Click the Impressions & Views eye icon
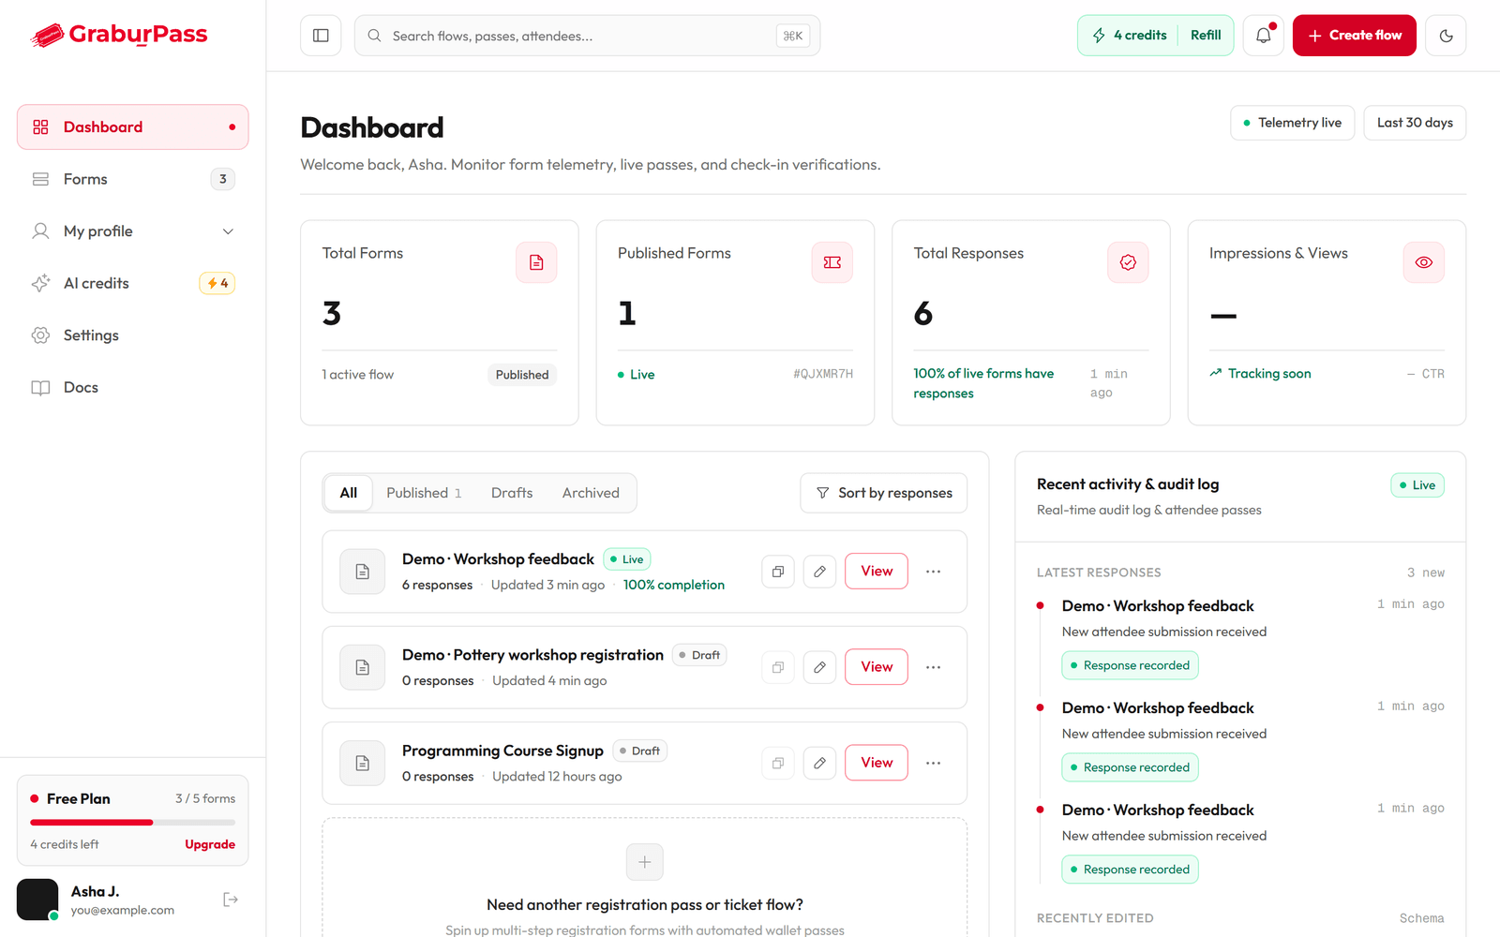1500x937 pixels. [x=1424, y=262]
